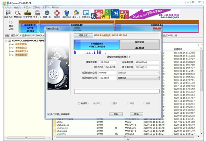Click the drive icon next to 本地磁盘(C:) in tree
This screenshot has height=141, width=206.
pyautogui.click(x=13, y=48)
